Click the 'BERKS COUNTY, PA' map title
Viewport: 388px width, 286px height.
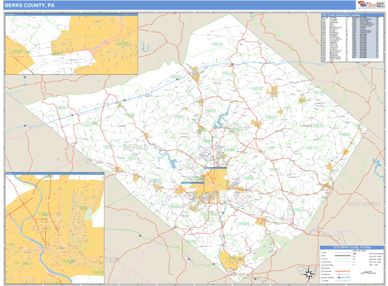[x=30, y=5]
